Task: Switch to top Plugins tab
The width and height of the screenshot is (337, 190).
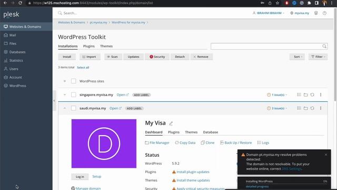Action: (x=89, y=46)
